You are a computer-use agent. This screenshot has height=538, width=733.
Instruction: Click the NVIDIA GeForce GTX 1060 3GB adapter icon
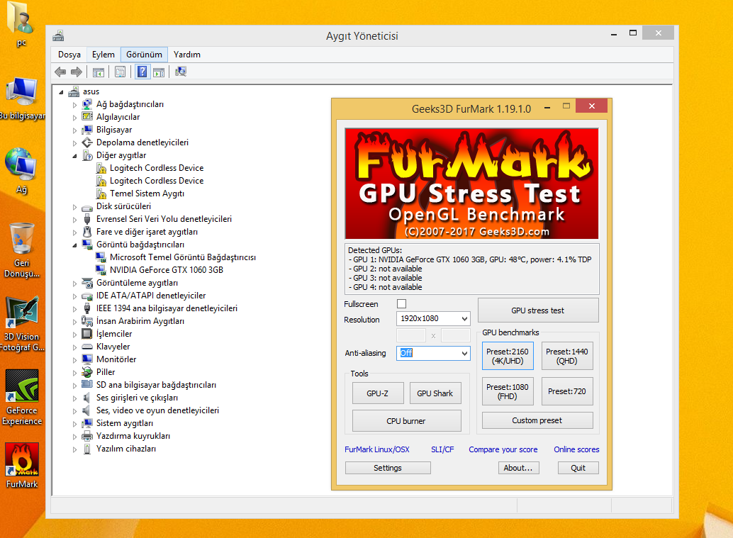pos(101,269)
